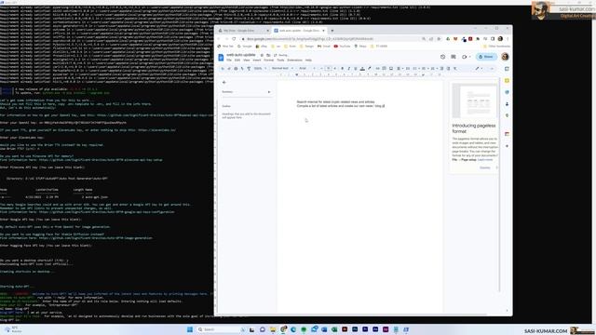This screenshot has width=596, height=335.
Task: Open the Extensions menu
Action: coord(294,60)
